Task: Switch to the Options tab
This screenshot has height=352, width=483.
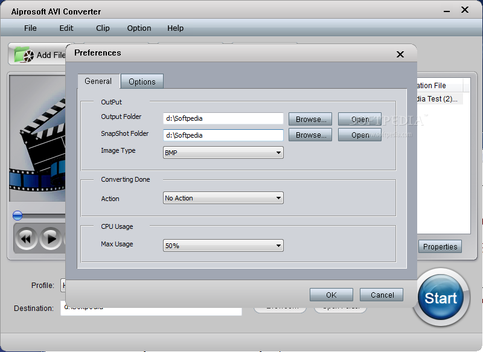Action: (142, 82)
